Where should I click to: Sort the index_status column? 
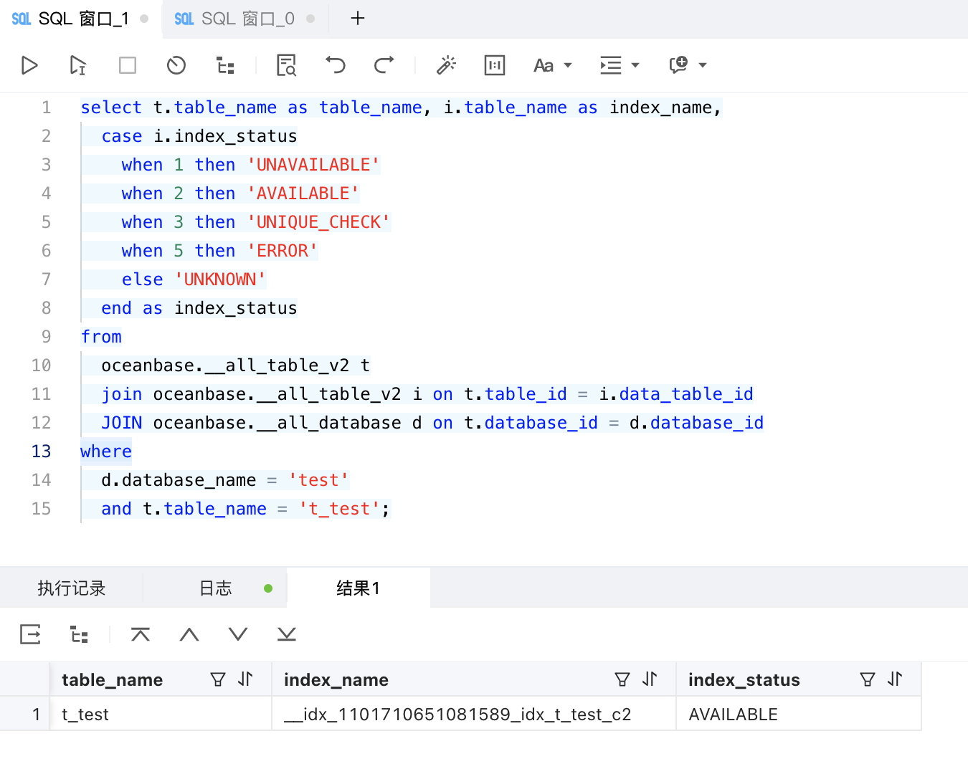point(895,679)
